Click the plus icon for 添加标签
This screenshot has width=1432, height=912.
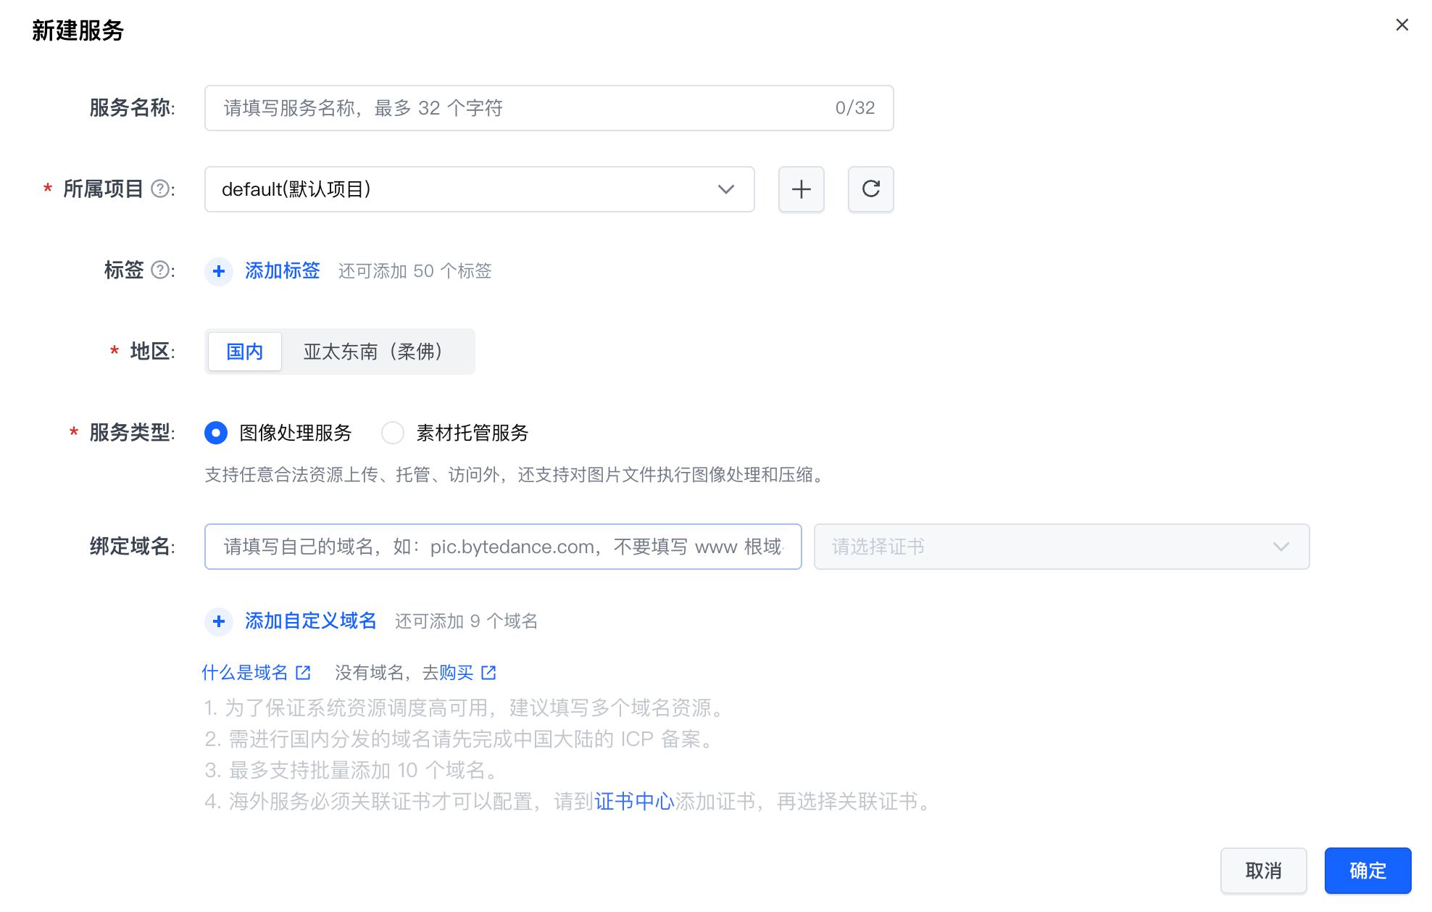pyautogui.click(x=219, y=271)
